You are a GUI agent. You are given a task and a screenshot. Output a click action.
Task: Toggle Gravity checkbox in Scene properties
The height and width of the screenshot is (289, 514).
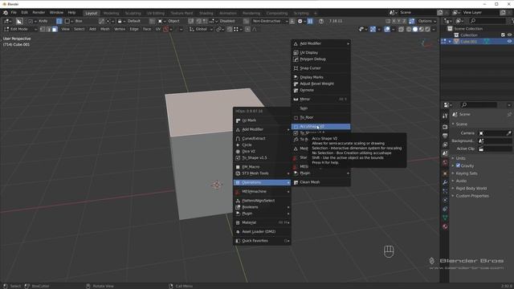[458, 165]
